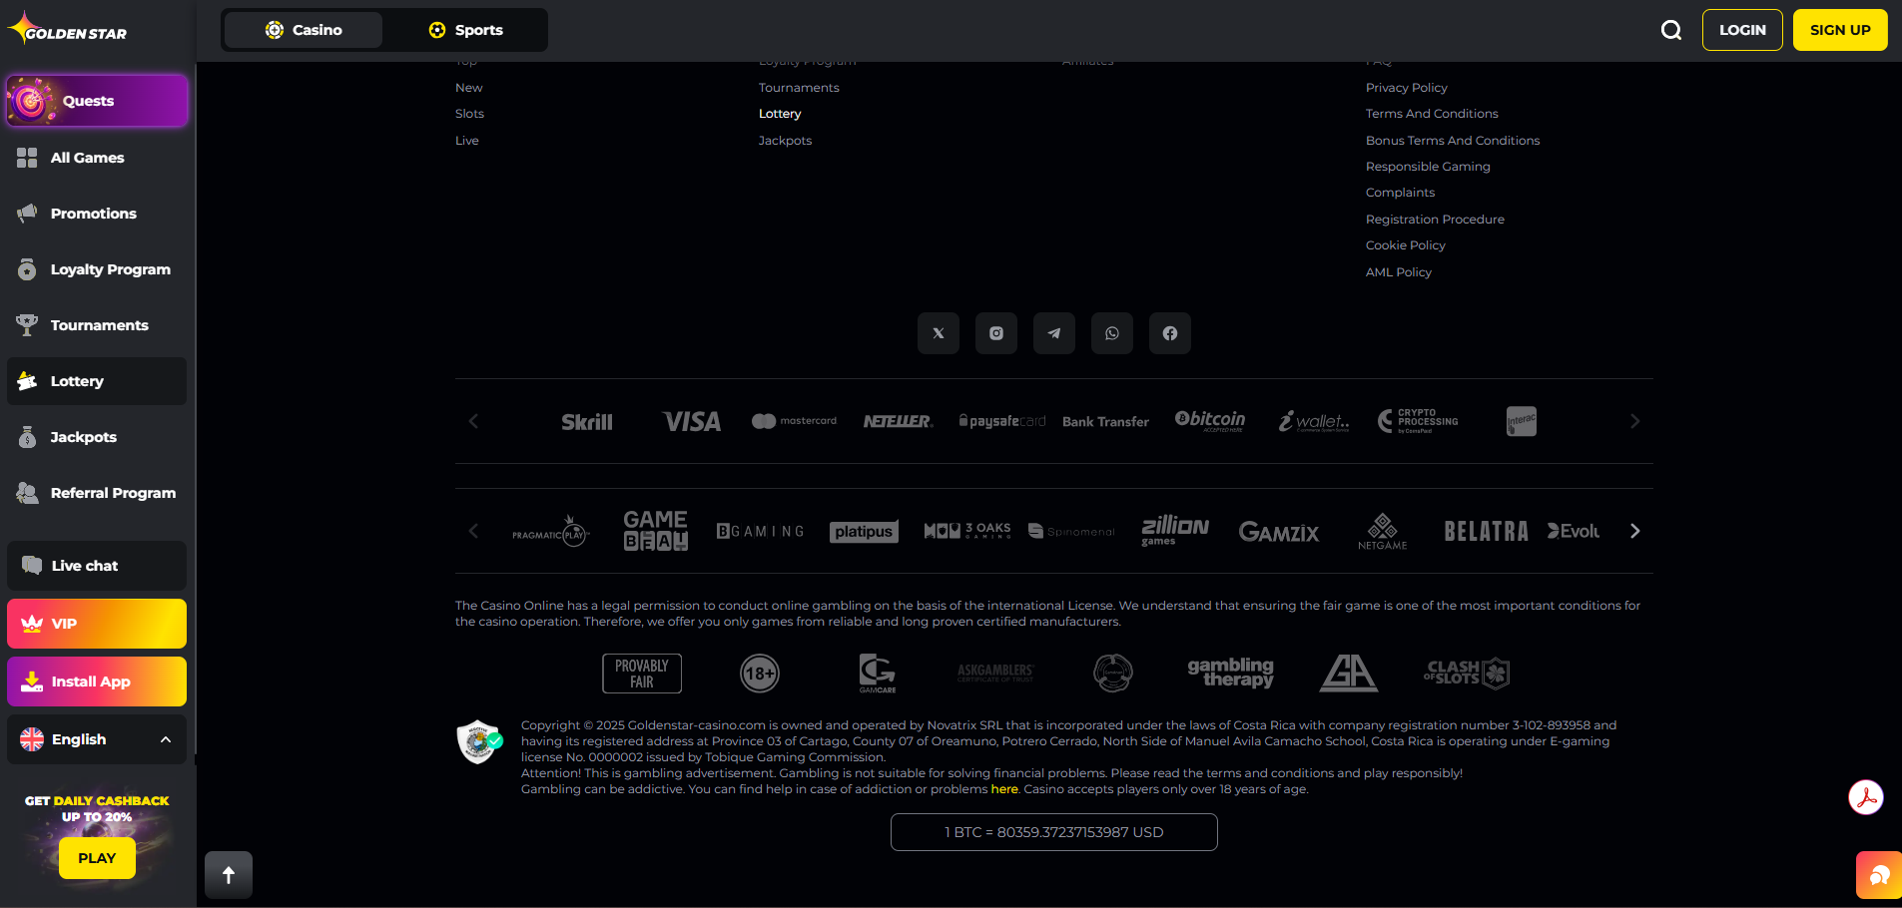Click the Bitcoin payment logo
Viewport: 1902px width, 908px height.
(1210, 420)
